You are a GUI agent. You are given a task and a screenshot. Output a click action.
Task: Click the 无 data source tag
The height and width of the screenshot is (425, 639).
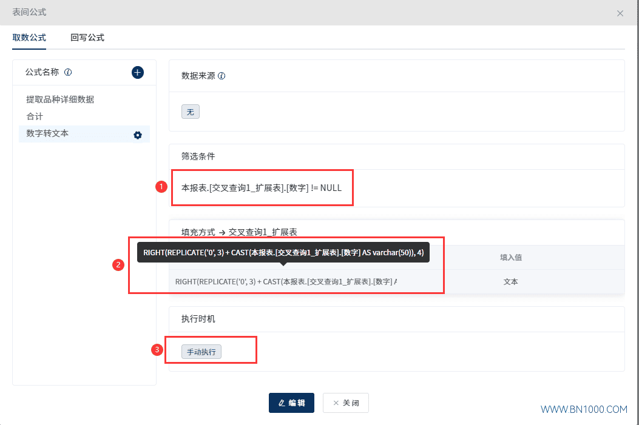click(x=191, y=112)
